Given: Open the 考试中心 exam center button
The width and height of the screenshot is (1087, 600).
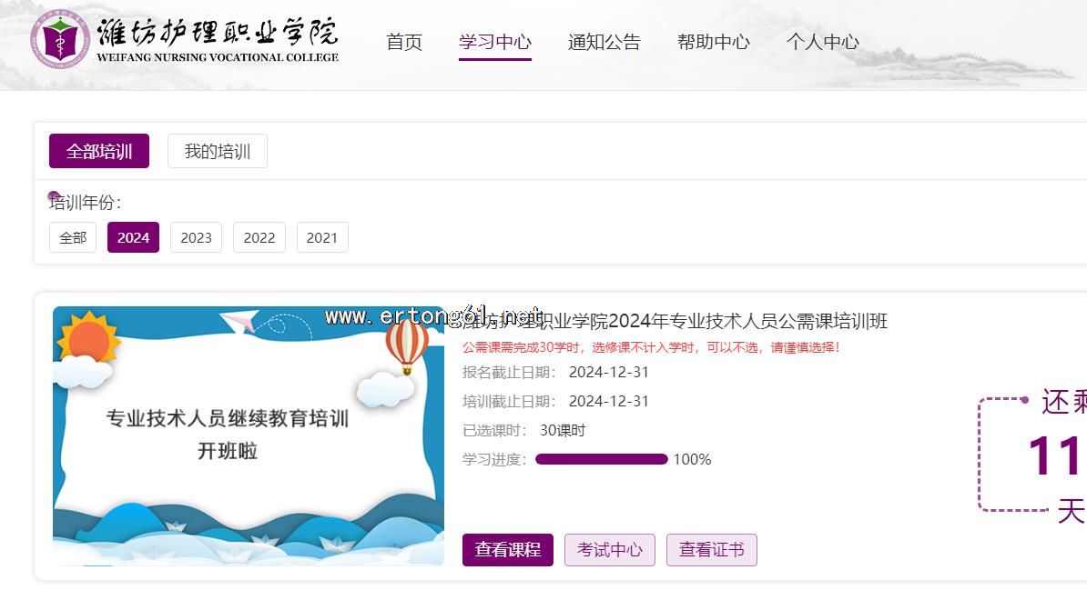Looking at the screenshot, I should 609,550.
